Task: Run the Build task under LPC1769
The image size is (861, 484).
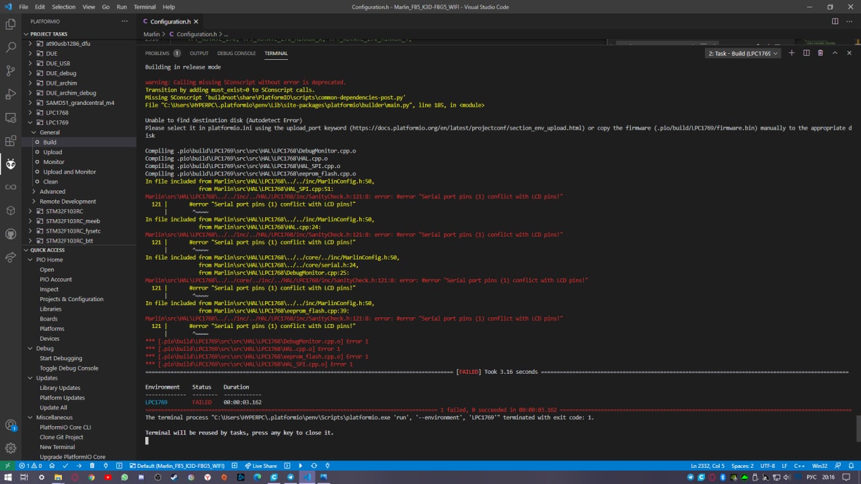Action: [79, 143]
